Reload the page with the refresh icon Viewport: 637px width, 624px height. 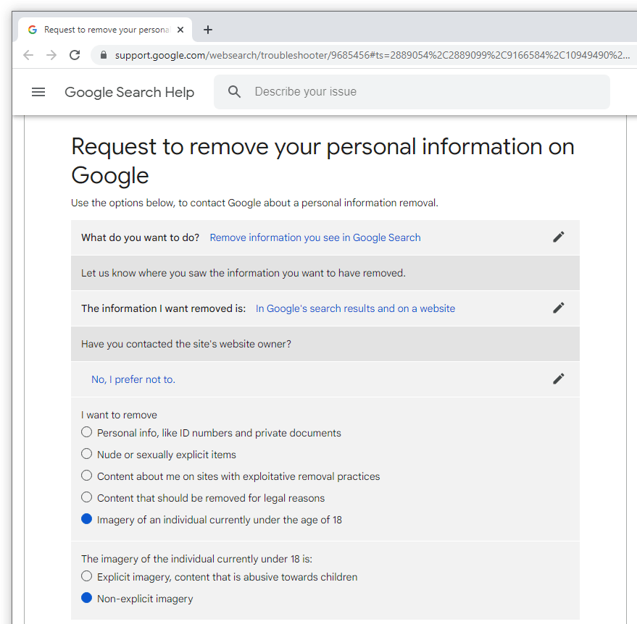75,55
